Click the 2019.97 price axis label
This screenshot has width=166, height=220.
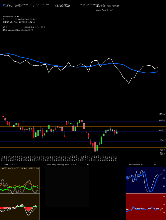click(162, 130)
